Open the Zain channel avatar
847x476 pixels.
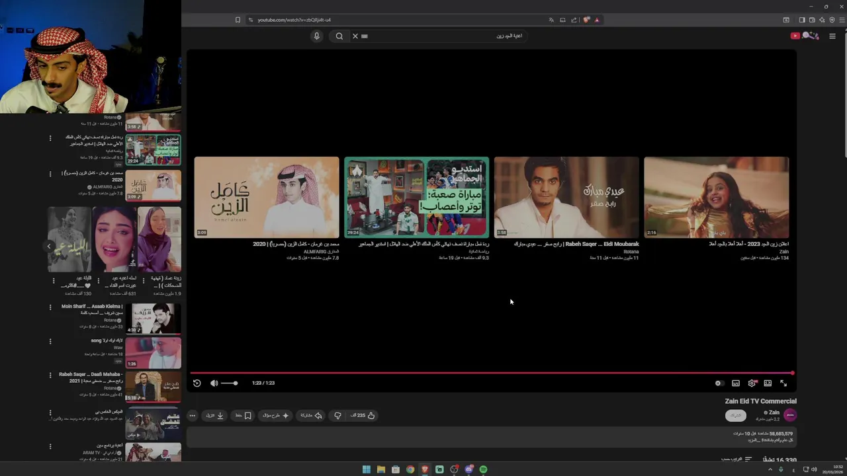click(x=790, y=415)
